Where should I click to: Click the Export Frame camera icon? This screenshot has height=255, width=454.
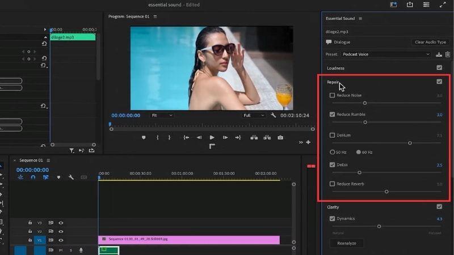280,138
